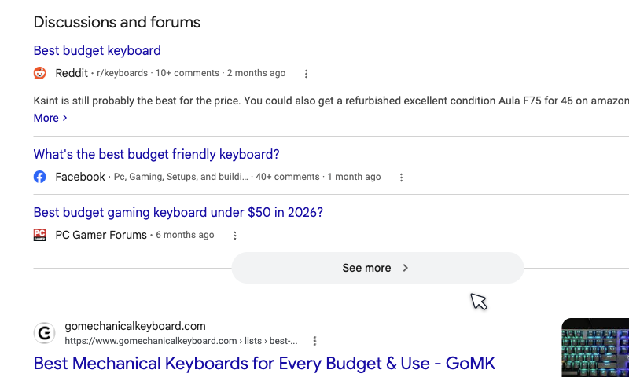Viewport: 629px width, 377px height.
Task: Click the Reddit logo icon
Action: click(x=40, y=73)
